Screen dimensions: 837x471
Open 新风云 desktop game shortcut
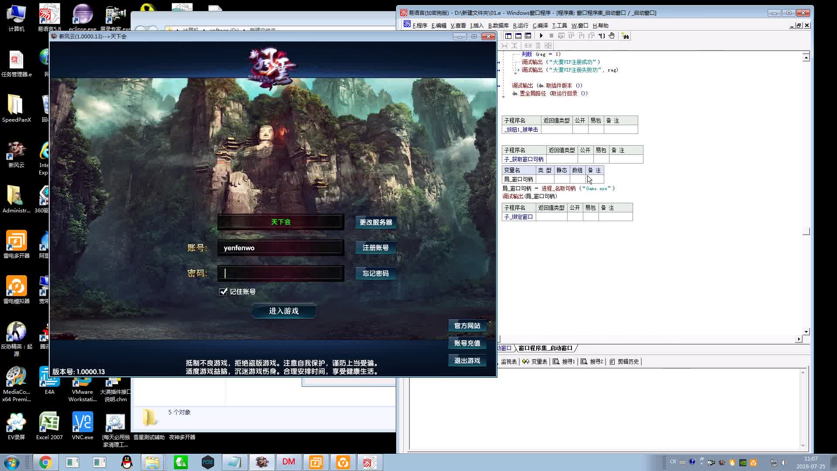click(x=16, y=154)
